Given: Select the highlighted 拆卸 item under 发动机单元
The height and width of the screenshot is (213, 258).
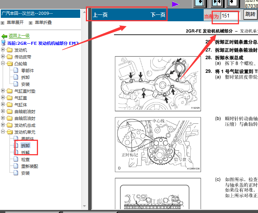Looking at the screenshot, I should pos(25,145).
